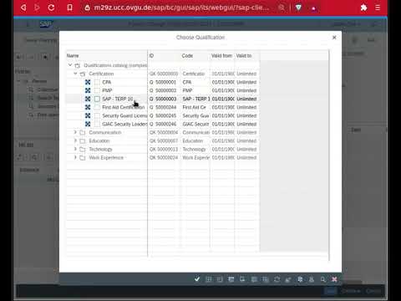This screenshot has width=401, height=301.
Task: Click the Valid from column header
Action: point(222,56)
